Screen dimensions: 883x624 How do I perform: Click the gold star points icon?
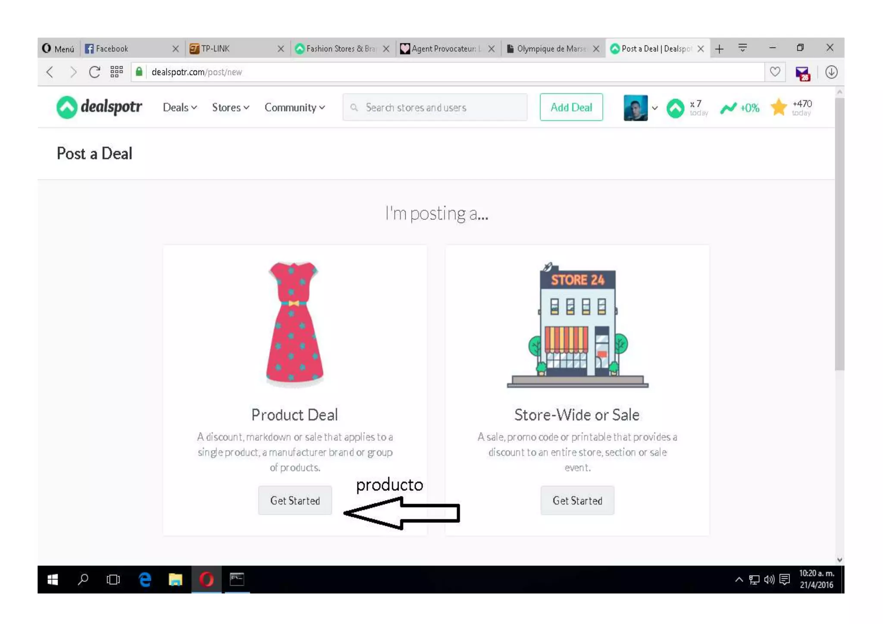[779, 107]
